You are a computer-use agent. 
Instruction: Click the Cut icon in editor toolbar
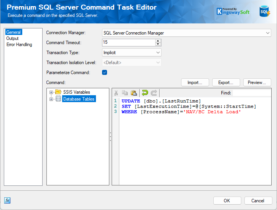pos(116,93)
